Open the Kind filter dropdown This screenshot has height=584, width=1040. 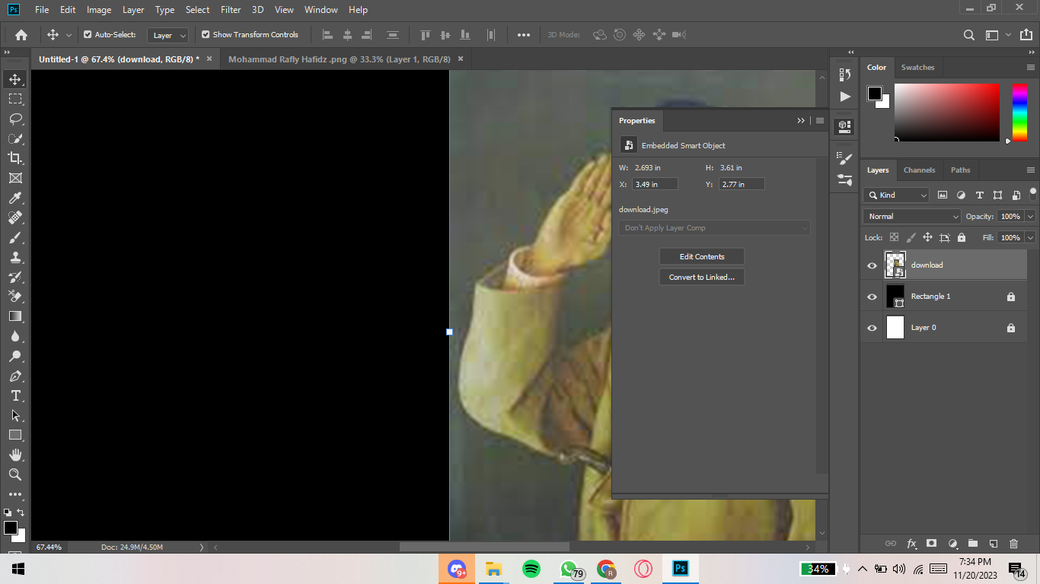[896, 195]
